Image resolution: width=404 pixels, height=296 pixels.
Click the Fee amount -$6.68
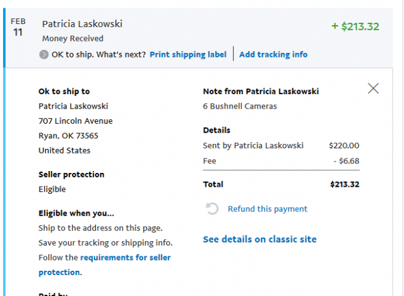[x=347, y=161]
